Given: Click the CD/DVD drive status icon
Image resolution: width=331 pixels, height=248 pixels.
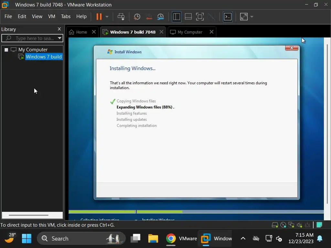Looking at the screenshot, I should click(x=283, y=225).
